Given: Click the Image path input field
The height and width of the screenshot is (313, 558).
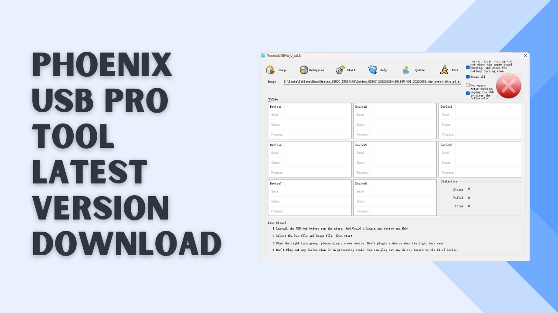Looking at the screenshot, I should click(x=372, y=82).
